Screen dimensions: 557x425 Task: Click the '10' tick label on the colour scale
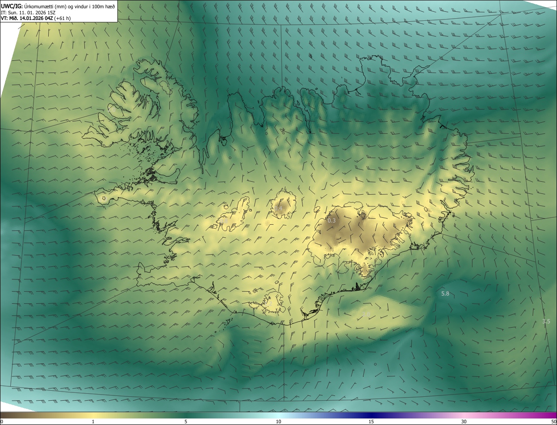click(278, 422)
